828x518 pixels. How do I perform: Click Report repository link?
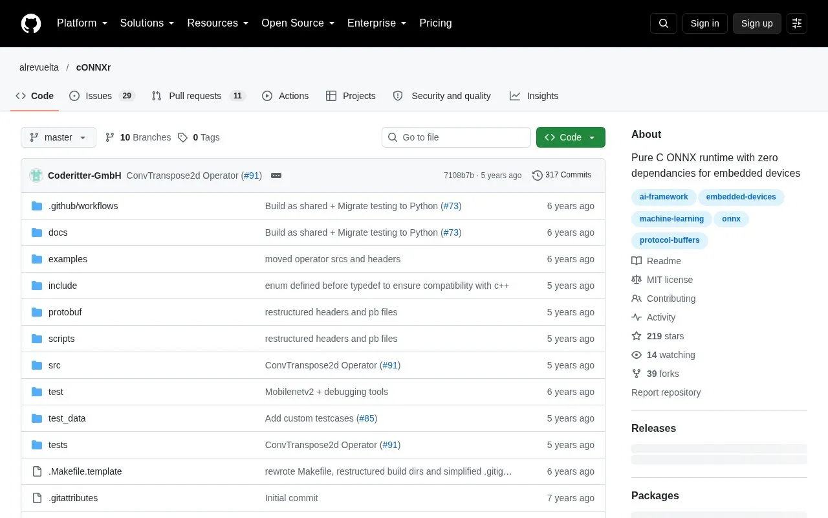[666, 392]
